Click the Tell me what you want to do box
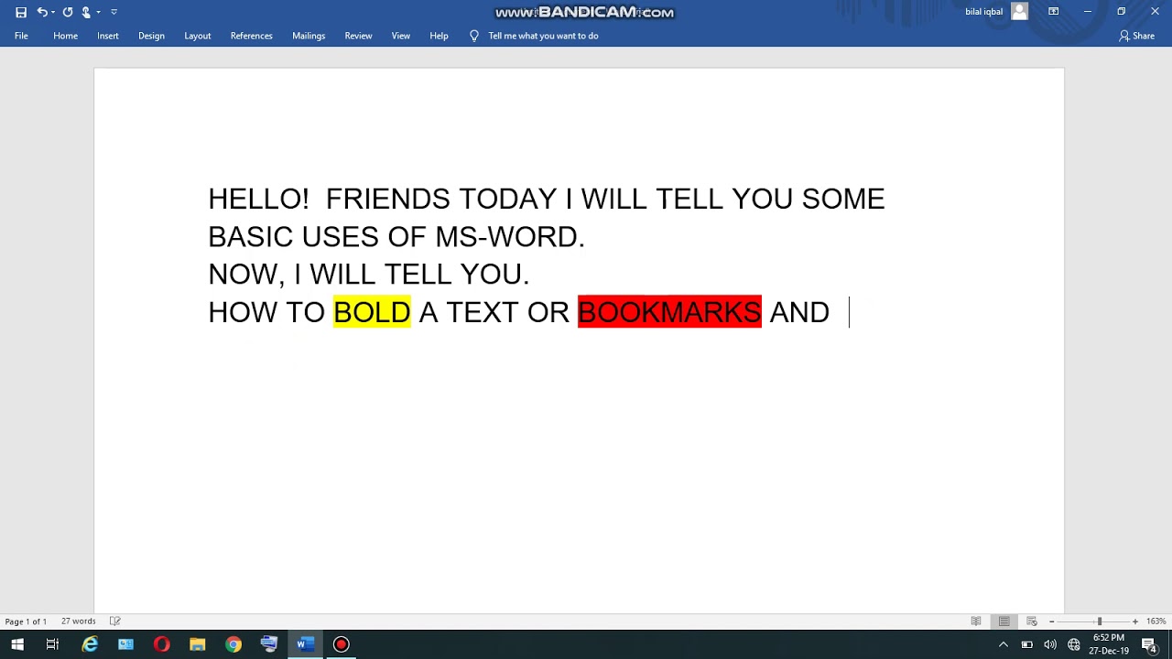 (534, 36)
